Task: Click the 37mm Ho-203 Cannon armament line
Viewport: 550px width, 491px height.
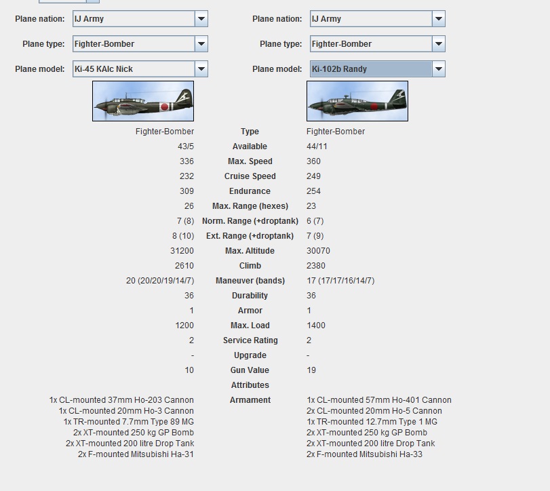Action: point(121,400)
